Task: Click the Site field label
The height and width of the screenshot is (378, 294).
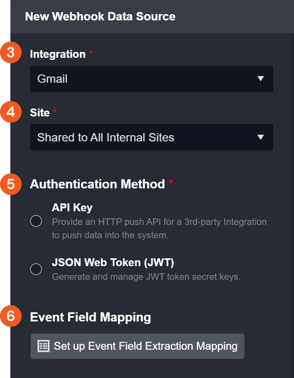Action: tap(40, 113)
